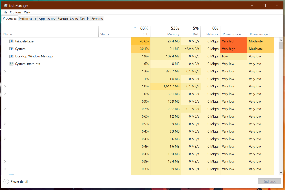
Task: Click the scrollbar down arrow icon
Action: (281, 172)
